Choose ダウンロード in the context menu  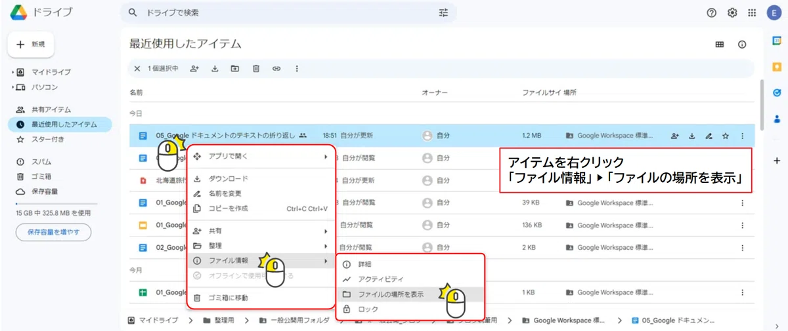[261, 178]
